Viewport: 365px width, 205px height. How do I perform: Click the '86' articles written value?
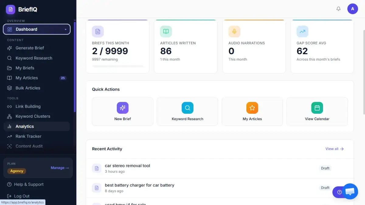tap(166, 51)
